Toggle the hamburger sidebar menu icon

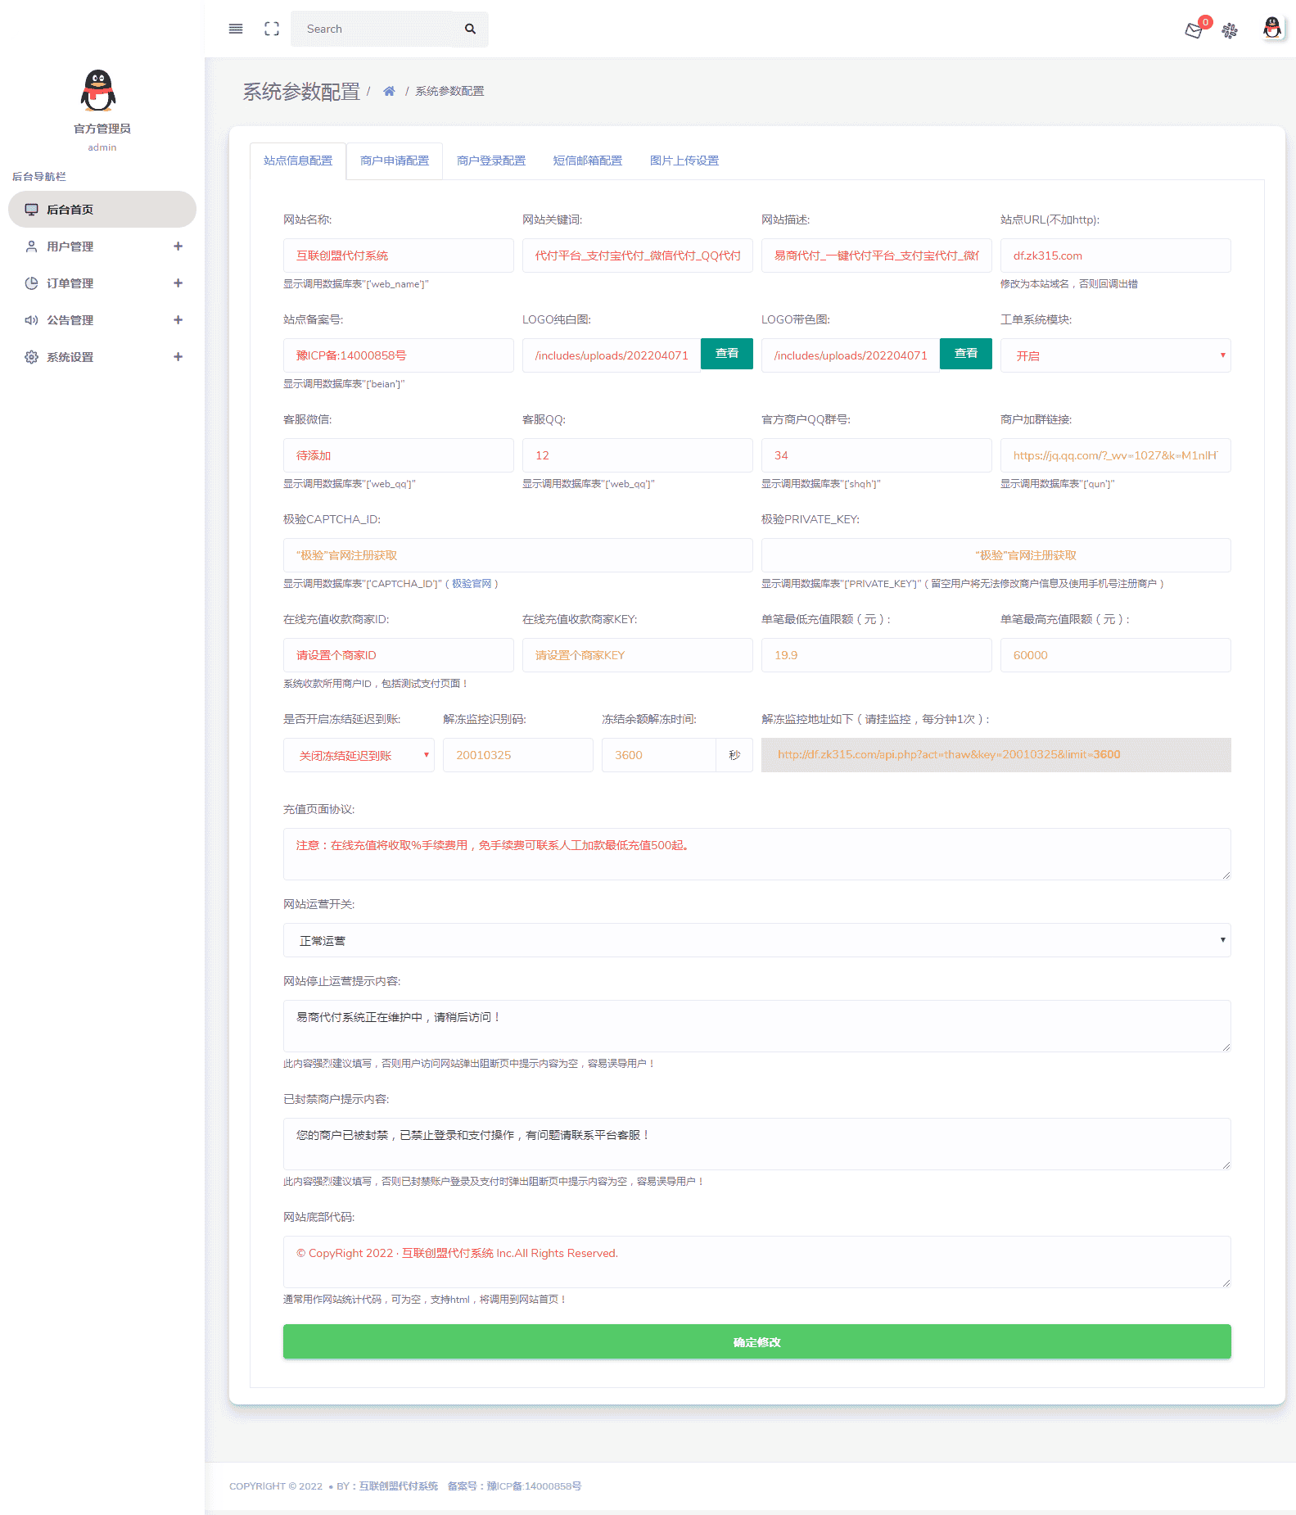pyautogui.click(x=236, y=29)
